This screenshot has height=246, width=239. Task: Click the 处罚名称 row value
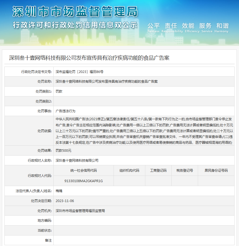tap(106, 82)
